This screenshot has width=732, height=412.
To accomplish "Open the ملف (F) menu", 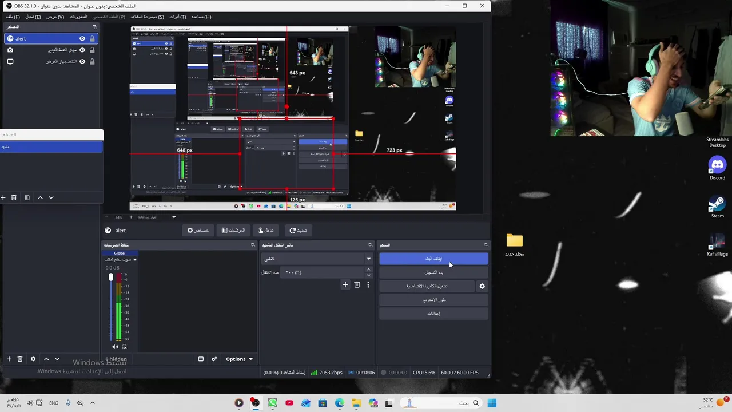I will pos(13,17).
